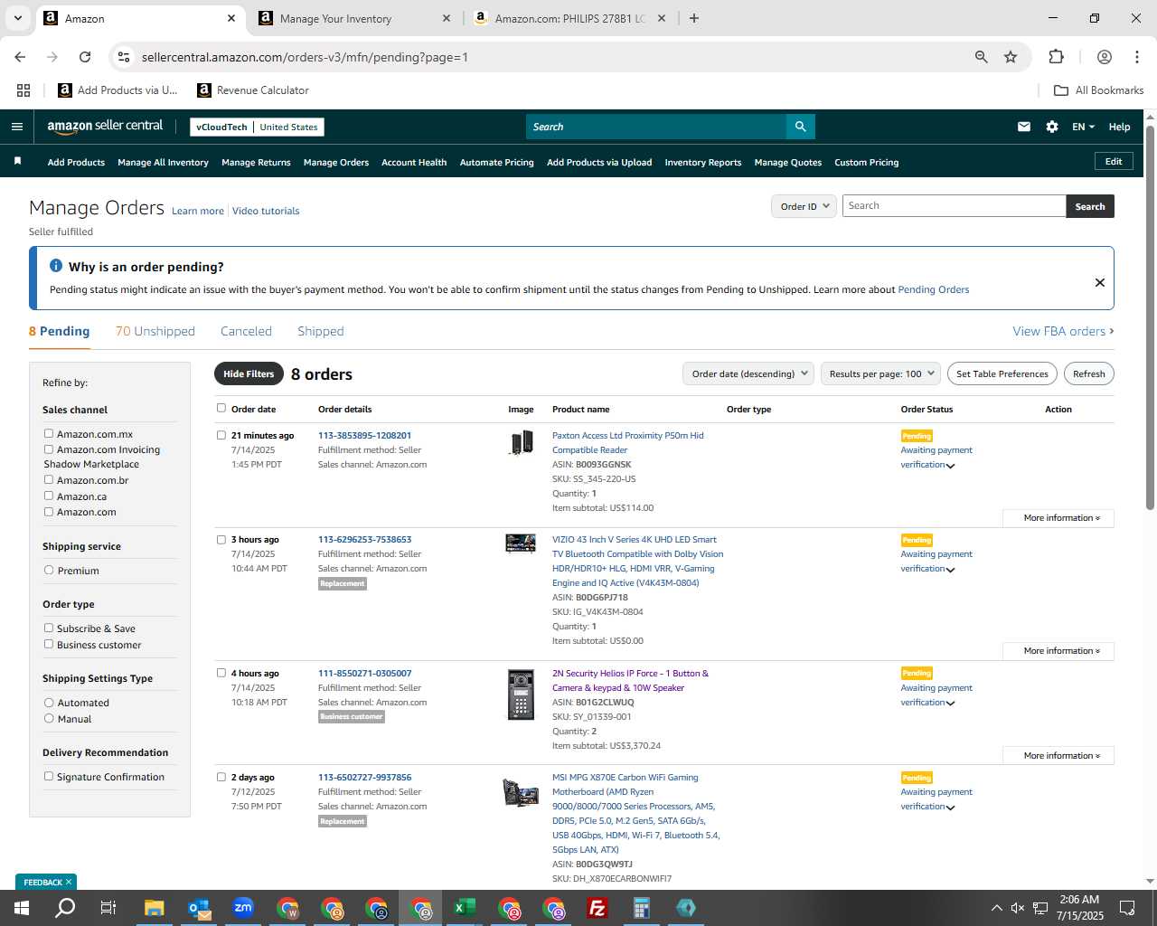The height and width of the screenshot is (926, 1157).
Task: Open Excel from the taskbar
Action: (465, 908)
